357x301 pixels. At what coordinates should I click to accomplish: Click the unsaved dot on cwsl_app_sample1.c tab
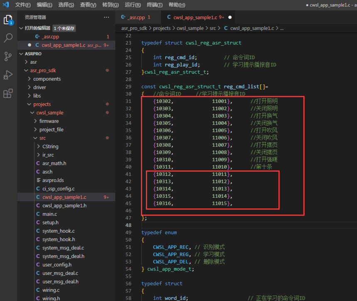(x=230, y=17)
